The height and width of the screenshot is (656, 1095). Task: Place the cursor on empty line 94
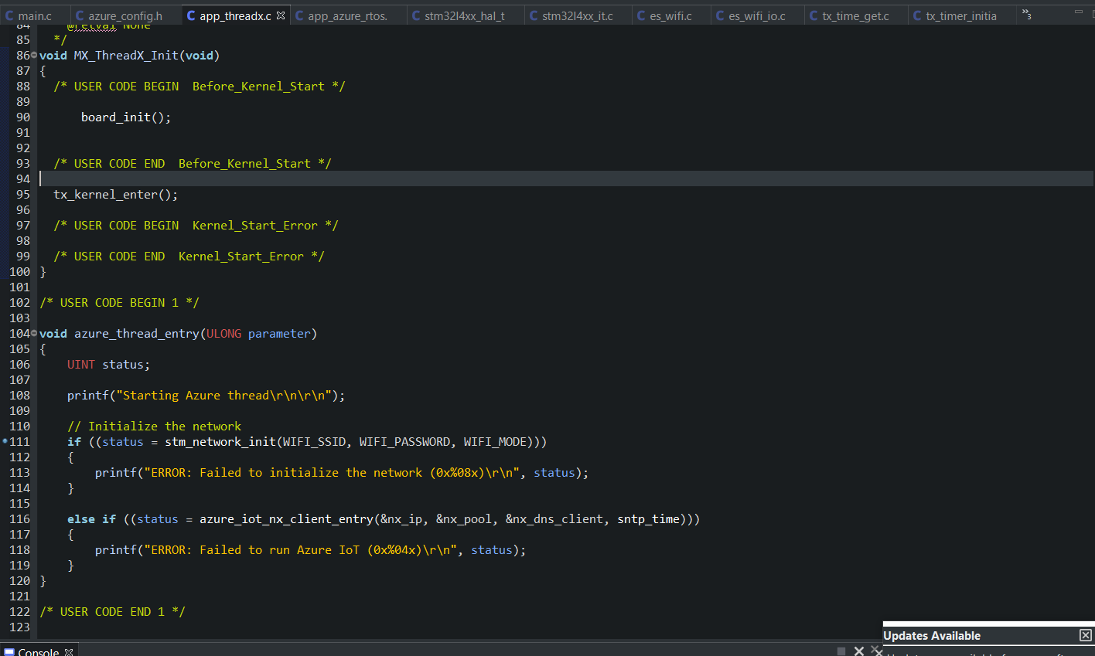pos(566,179)
